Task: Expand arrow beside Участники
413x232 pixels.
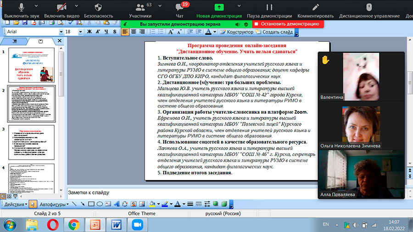Action: [160, 6]
